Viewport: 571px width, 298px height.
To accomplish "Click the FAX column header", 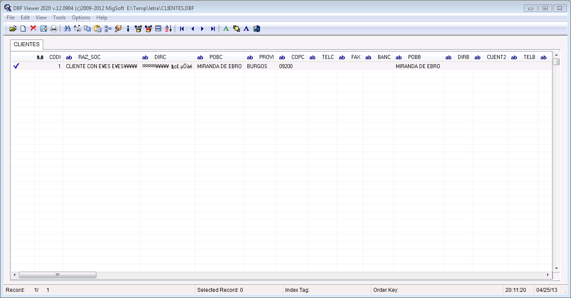I will (350, 57).
